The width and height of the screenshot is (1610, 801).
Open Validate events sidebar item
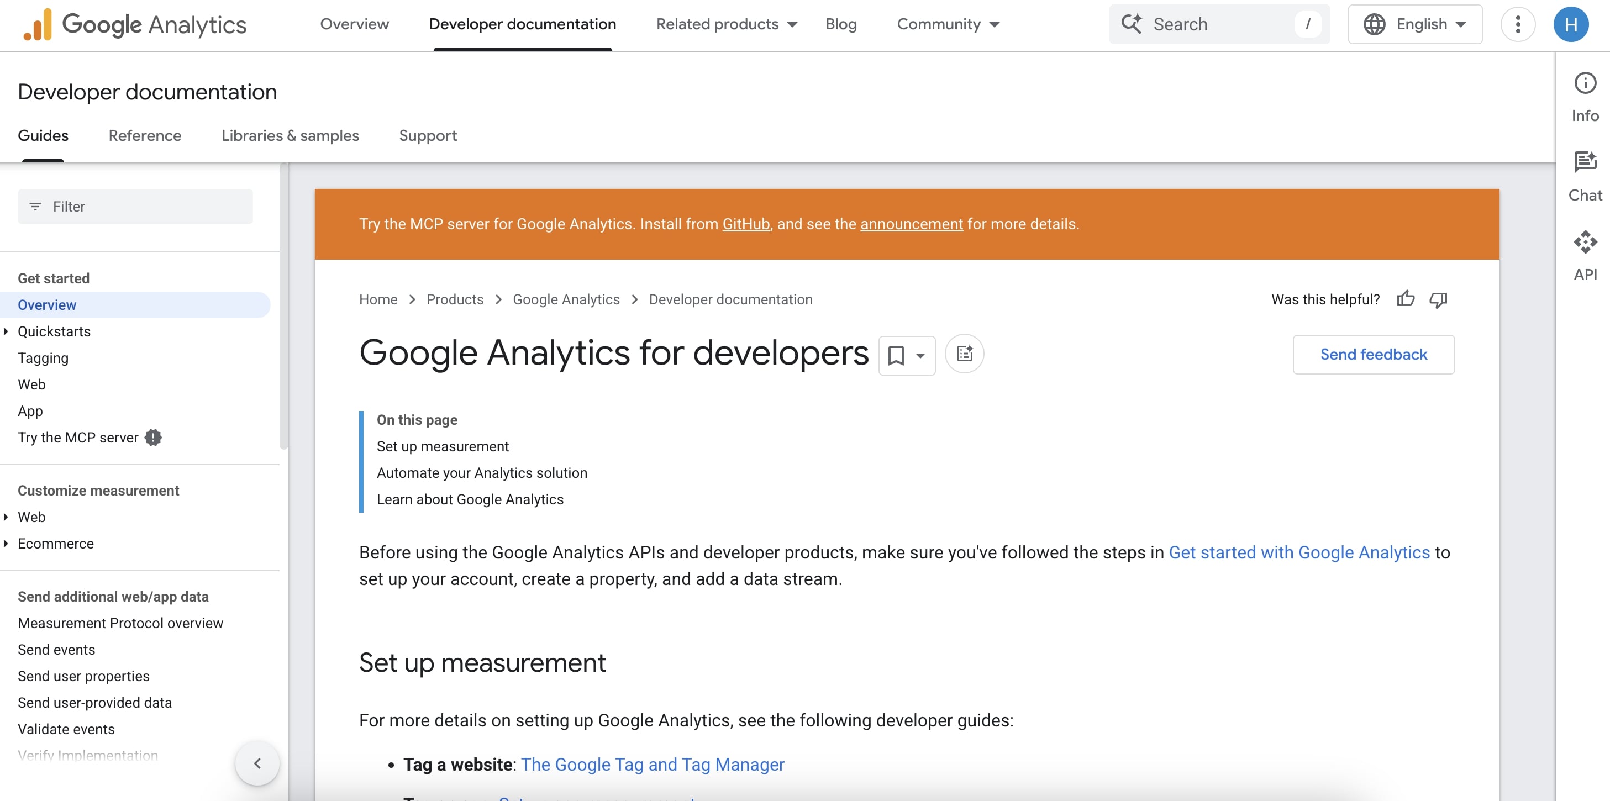66,729
